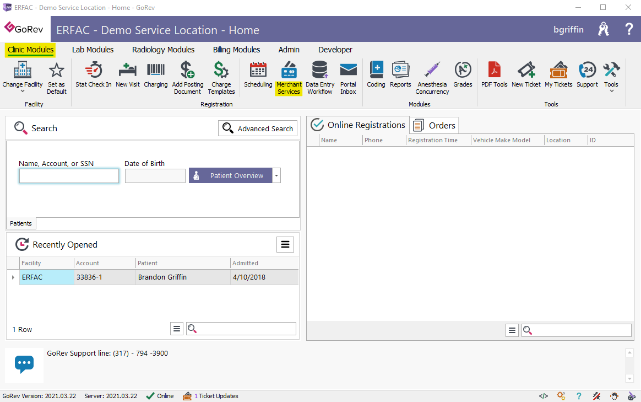Image resolution: width=641 pixels, height=402 pixels.
Task: Select the Clinic Modules tab
Action: click(31, 50)
